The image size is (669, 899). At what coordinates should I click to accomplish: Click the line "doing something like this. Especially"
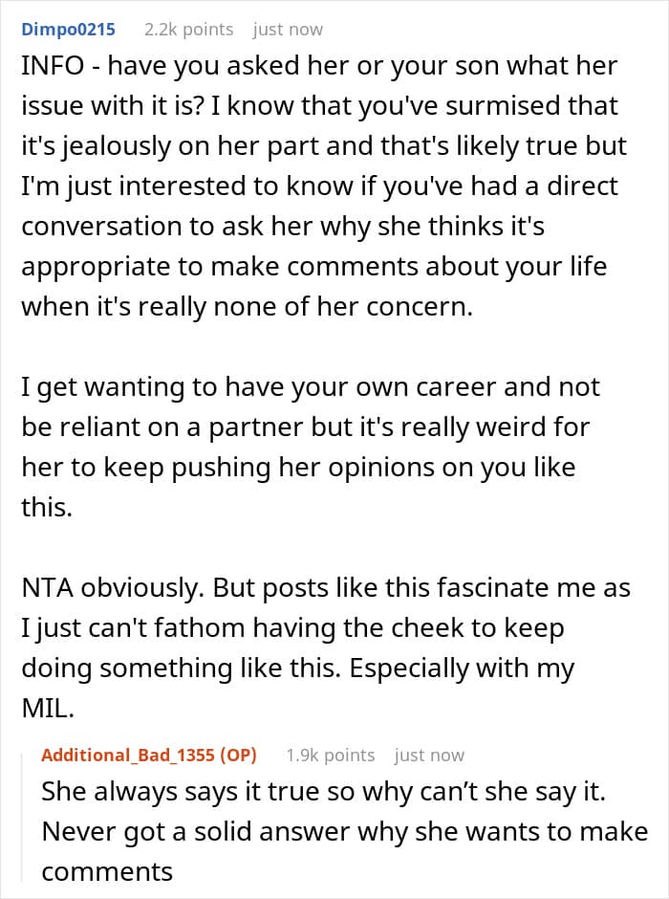pyautogui.click(x=297, y=668)
